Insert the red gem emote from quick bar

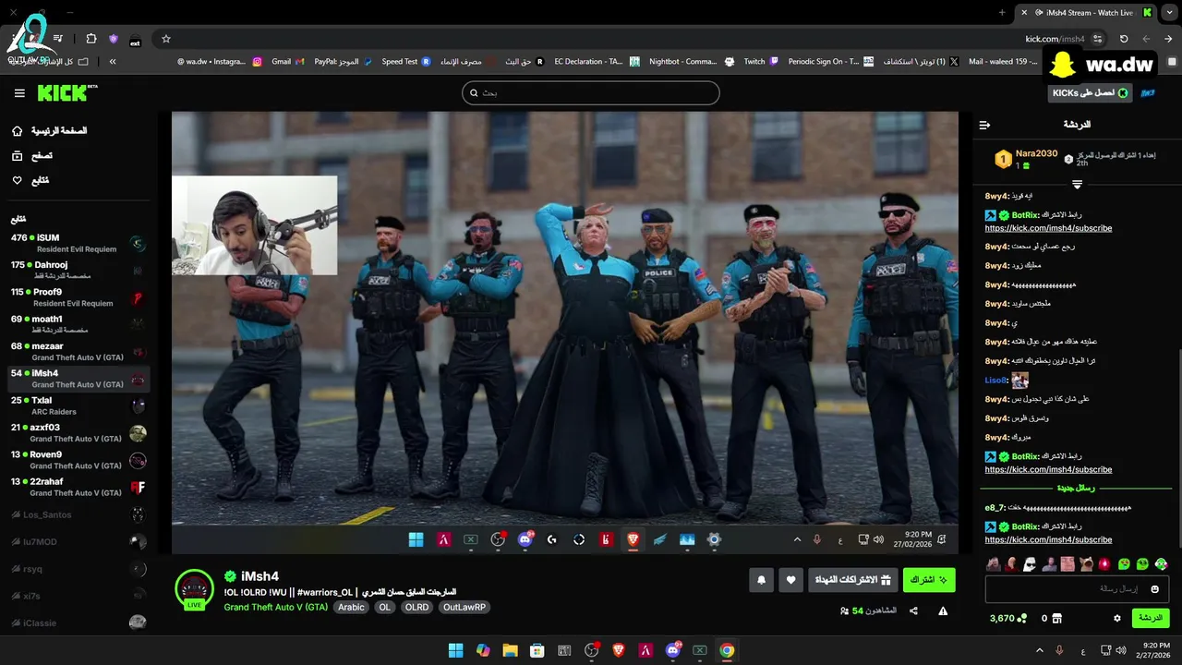click(x=1104, y=563)
